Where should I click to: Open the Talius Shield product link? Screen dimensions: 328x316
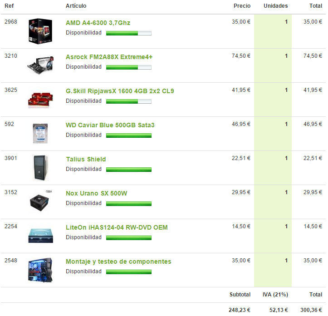point(86,159)
